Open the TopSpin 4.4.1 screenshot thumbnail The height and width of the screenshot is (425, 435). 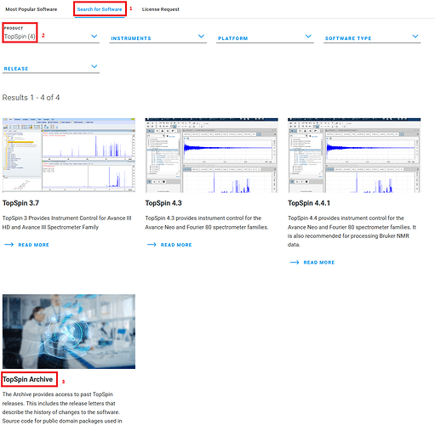click(x=354, y=156)
